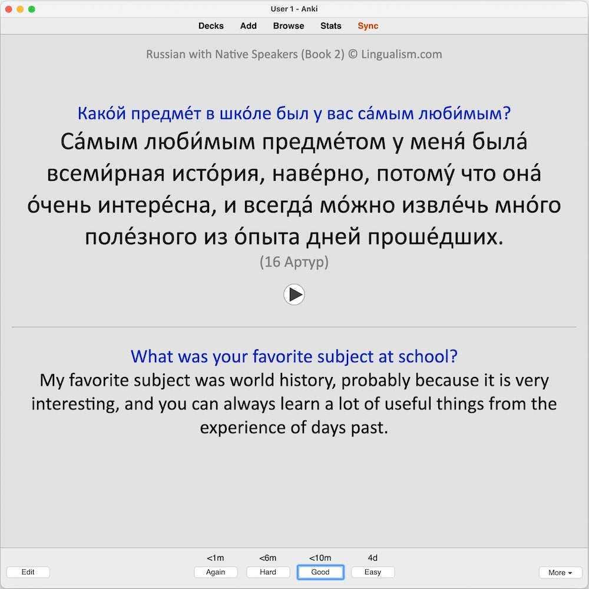Open the card Browse window

289,26
